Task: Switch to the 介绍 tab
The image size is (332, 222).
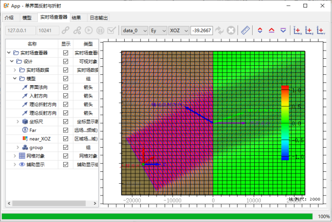Action: (9, 18)
